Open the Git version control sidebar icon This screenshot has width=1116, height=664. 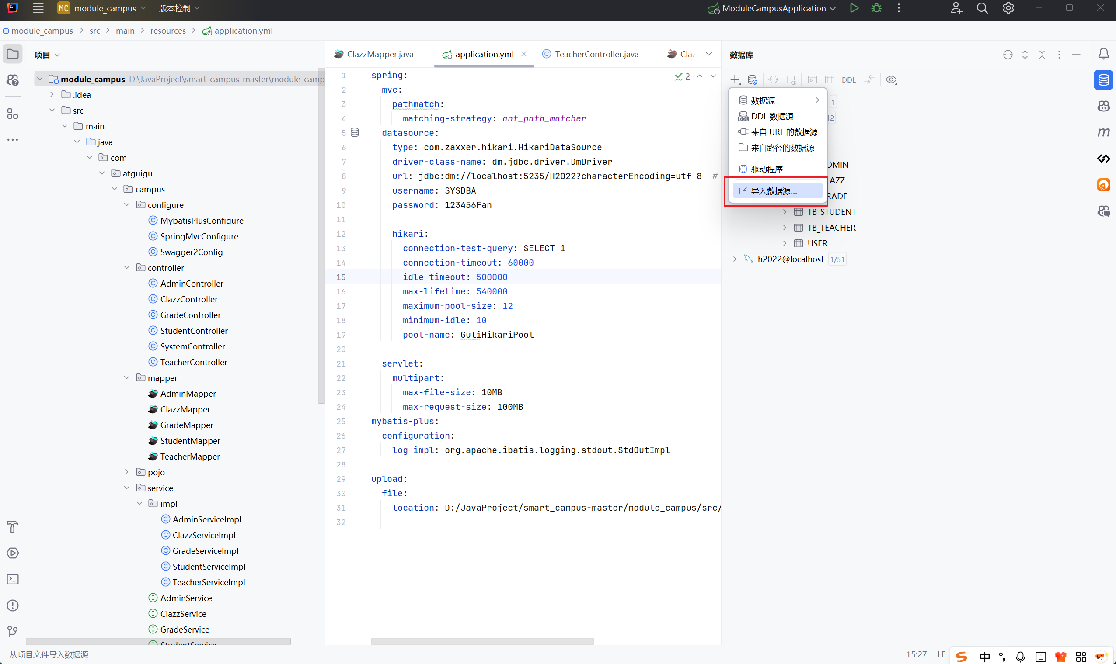(x=13, y=631)
